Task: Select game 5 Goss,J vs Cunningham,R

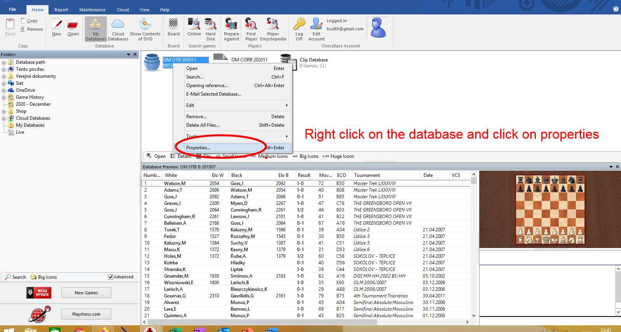Action: pyautogui.click(x=306, y=210)
